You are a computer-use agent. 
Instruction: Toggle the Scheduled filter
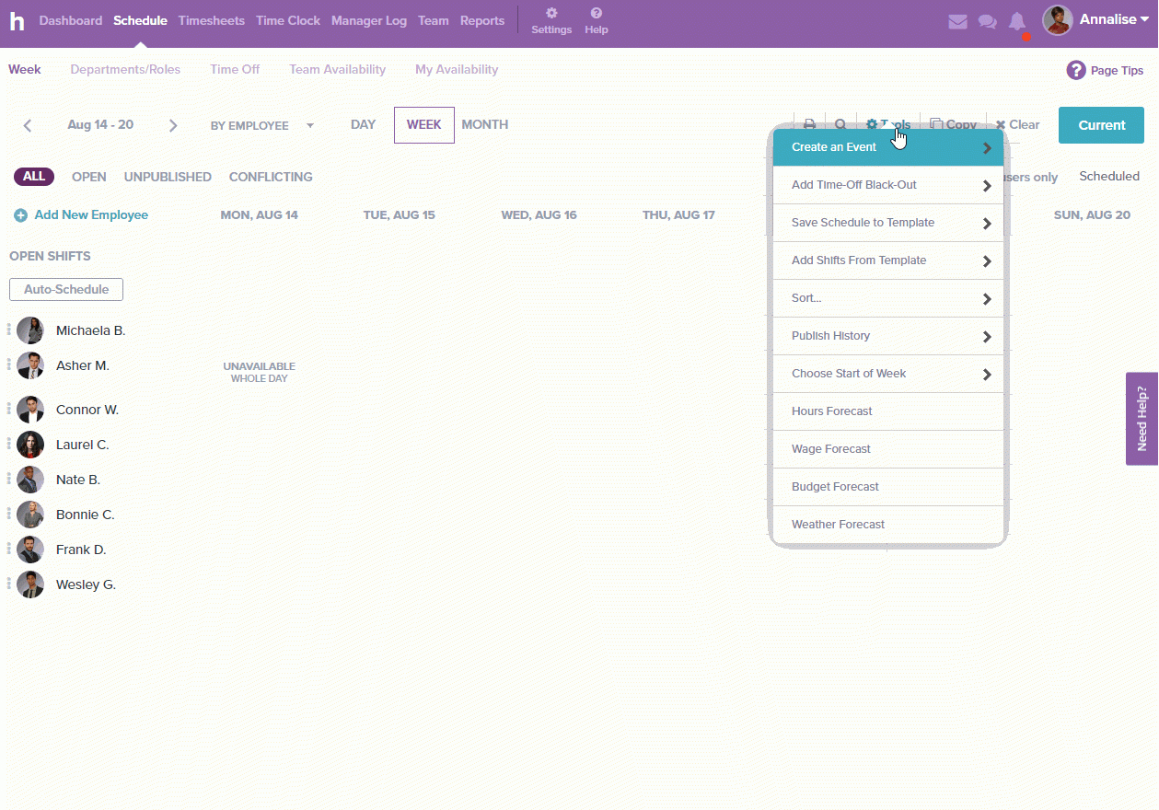[x=1109, y=176]
